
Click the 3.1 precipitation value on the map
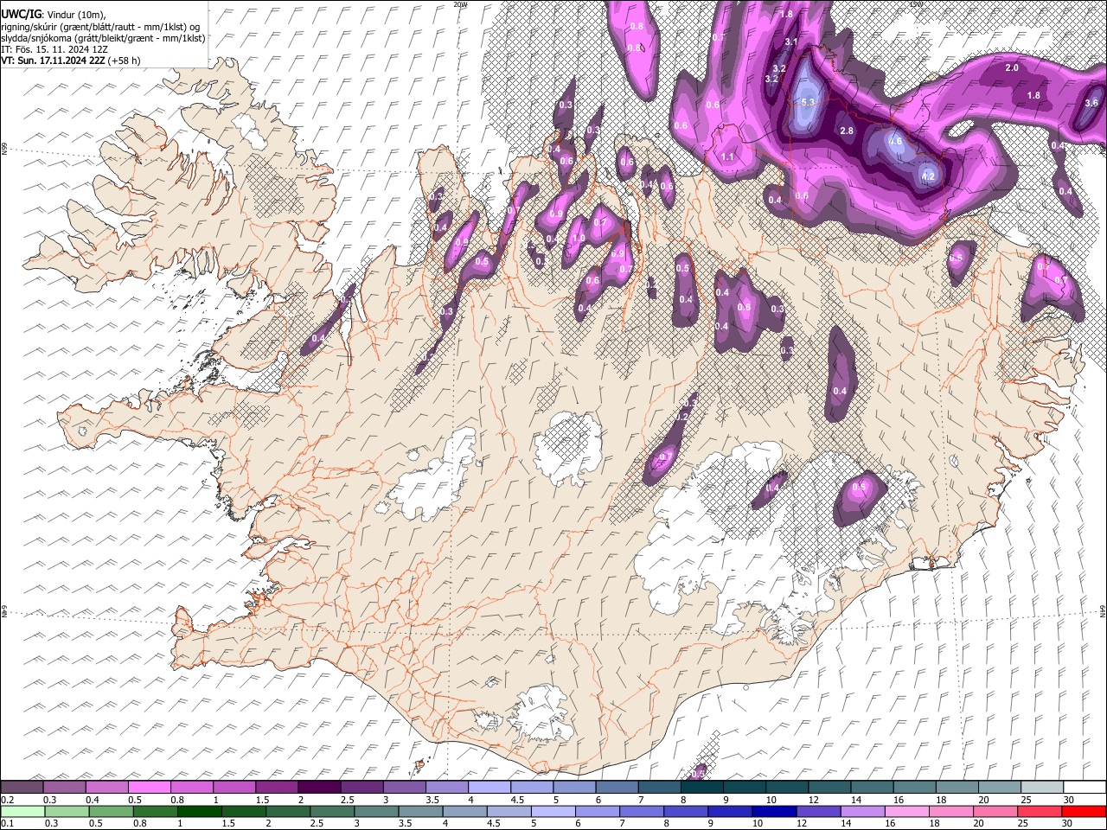(x=790, y=41)
